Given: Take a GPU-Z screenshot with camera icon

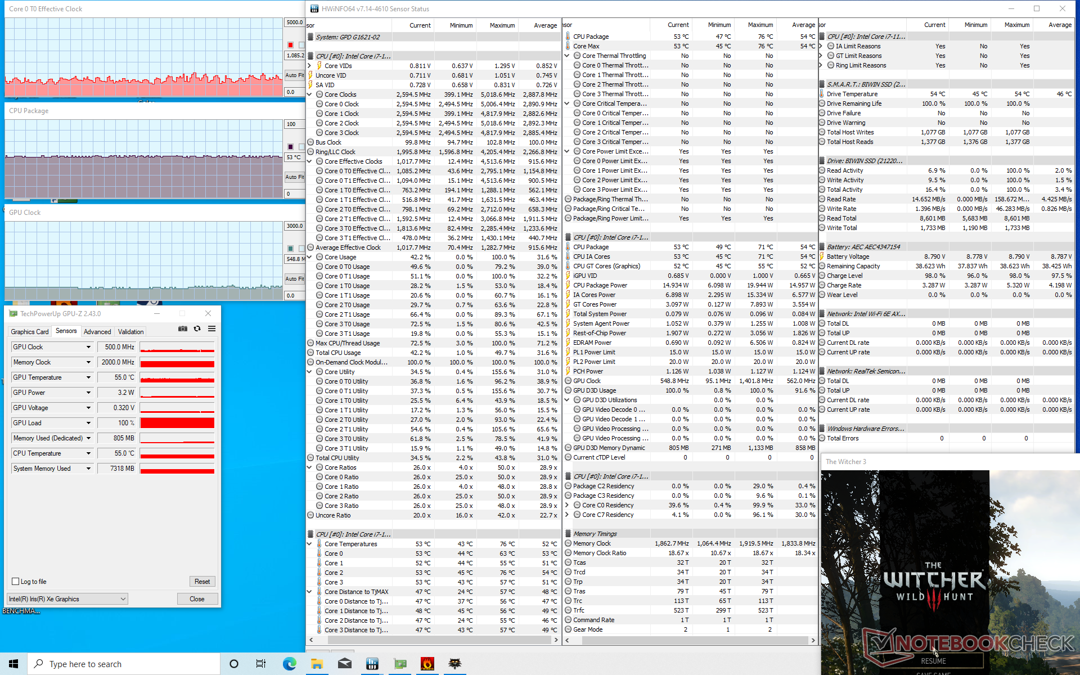Looking at the screenshot, I should tap(183, 328).
